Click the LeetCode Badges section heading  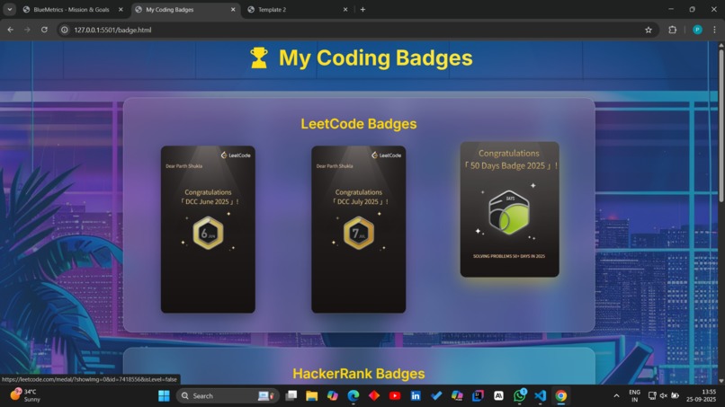(359, 124)
